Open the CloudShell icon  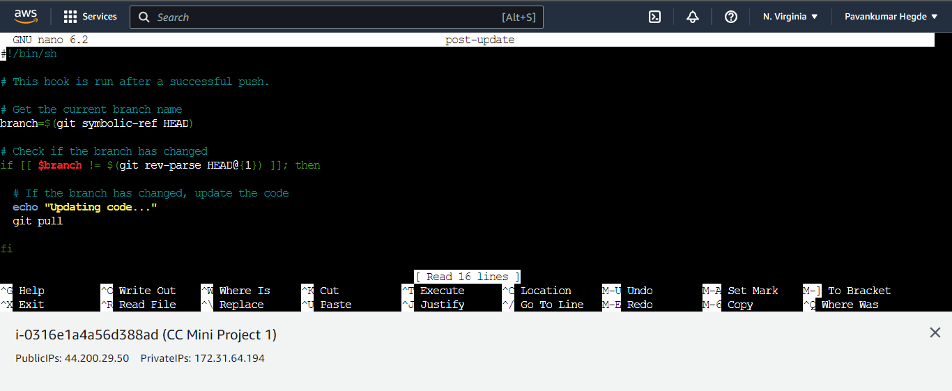coord(654,17)
